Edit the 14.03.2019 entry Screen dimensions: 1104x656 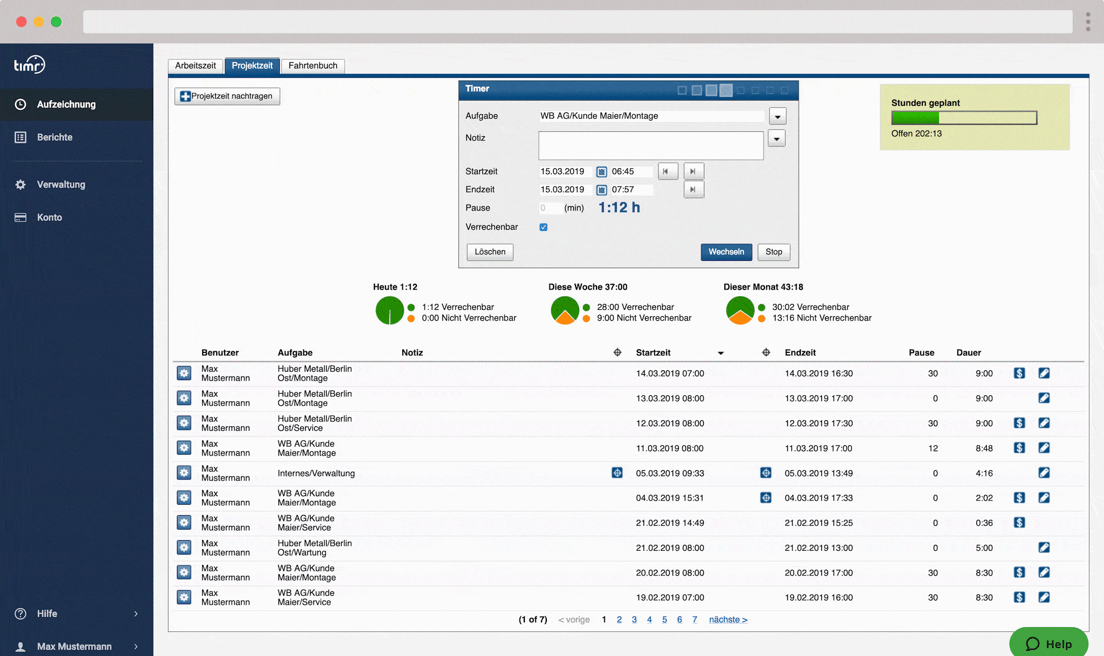[x=1044, y=373]
